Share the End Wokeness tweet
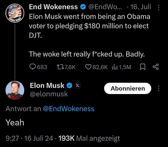Viewport: 168px width, 147px height. [x=156, y=67]
